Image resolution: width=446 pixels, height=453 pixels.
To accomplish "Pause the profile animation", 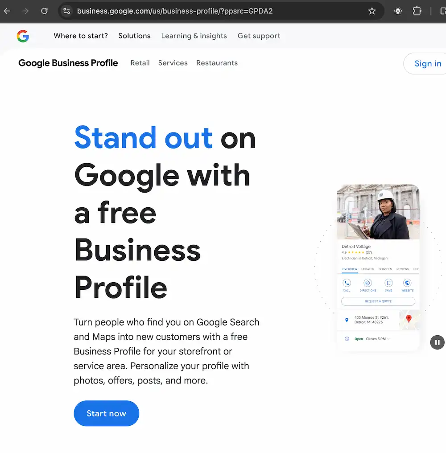I will 437,342.
